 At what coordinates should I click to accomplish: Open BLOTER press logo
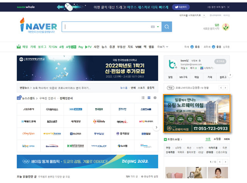coord(76,134)
